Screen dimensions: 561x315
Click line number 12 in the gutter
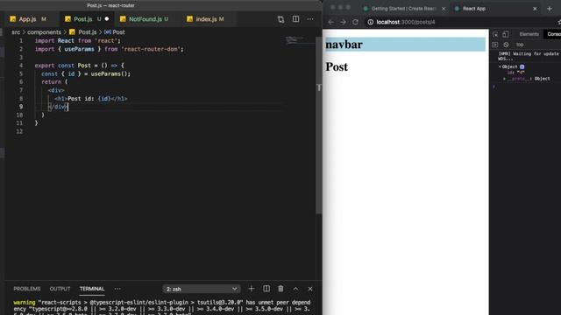pyautogui.click(x=19, y=131)
